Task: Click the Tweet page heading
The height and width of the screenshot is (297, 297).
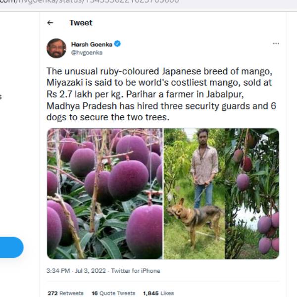Action: tap(81, 23)
